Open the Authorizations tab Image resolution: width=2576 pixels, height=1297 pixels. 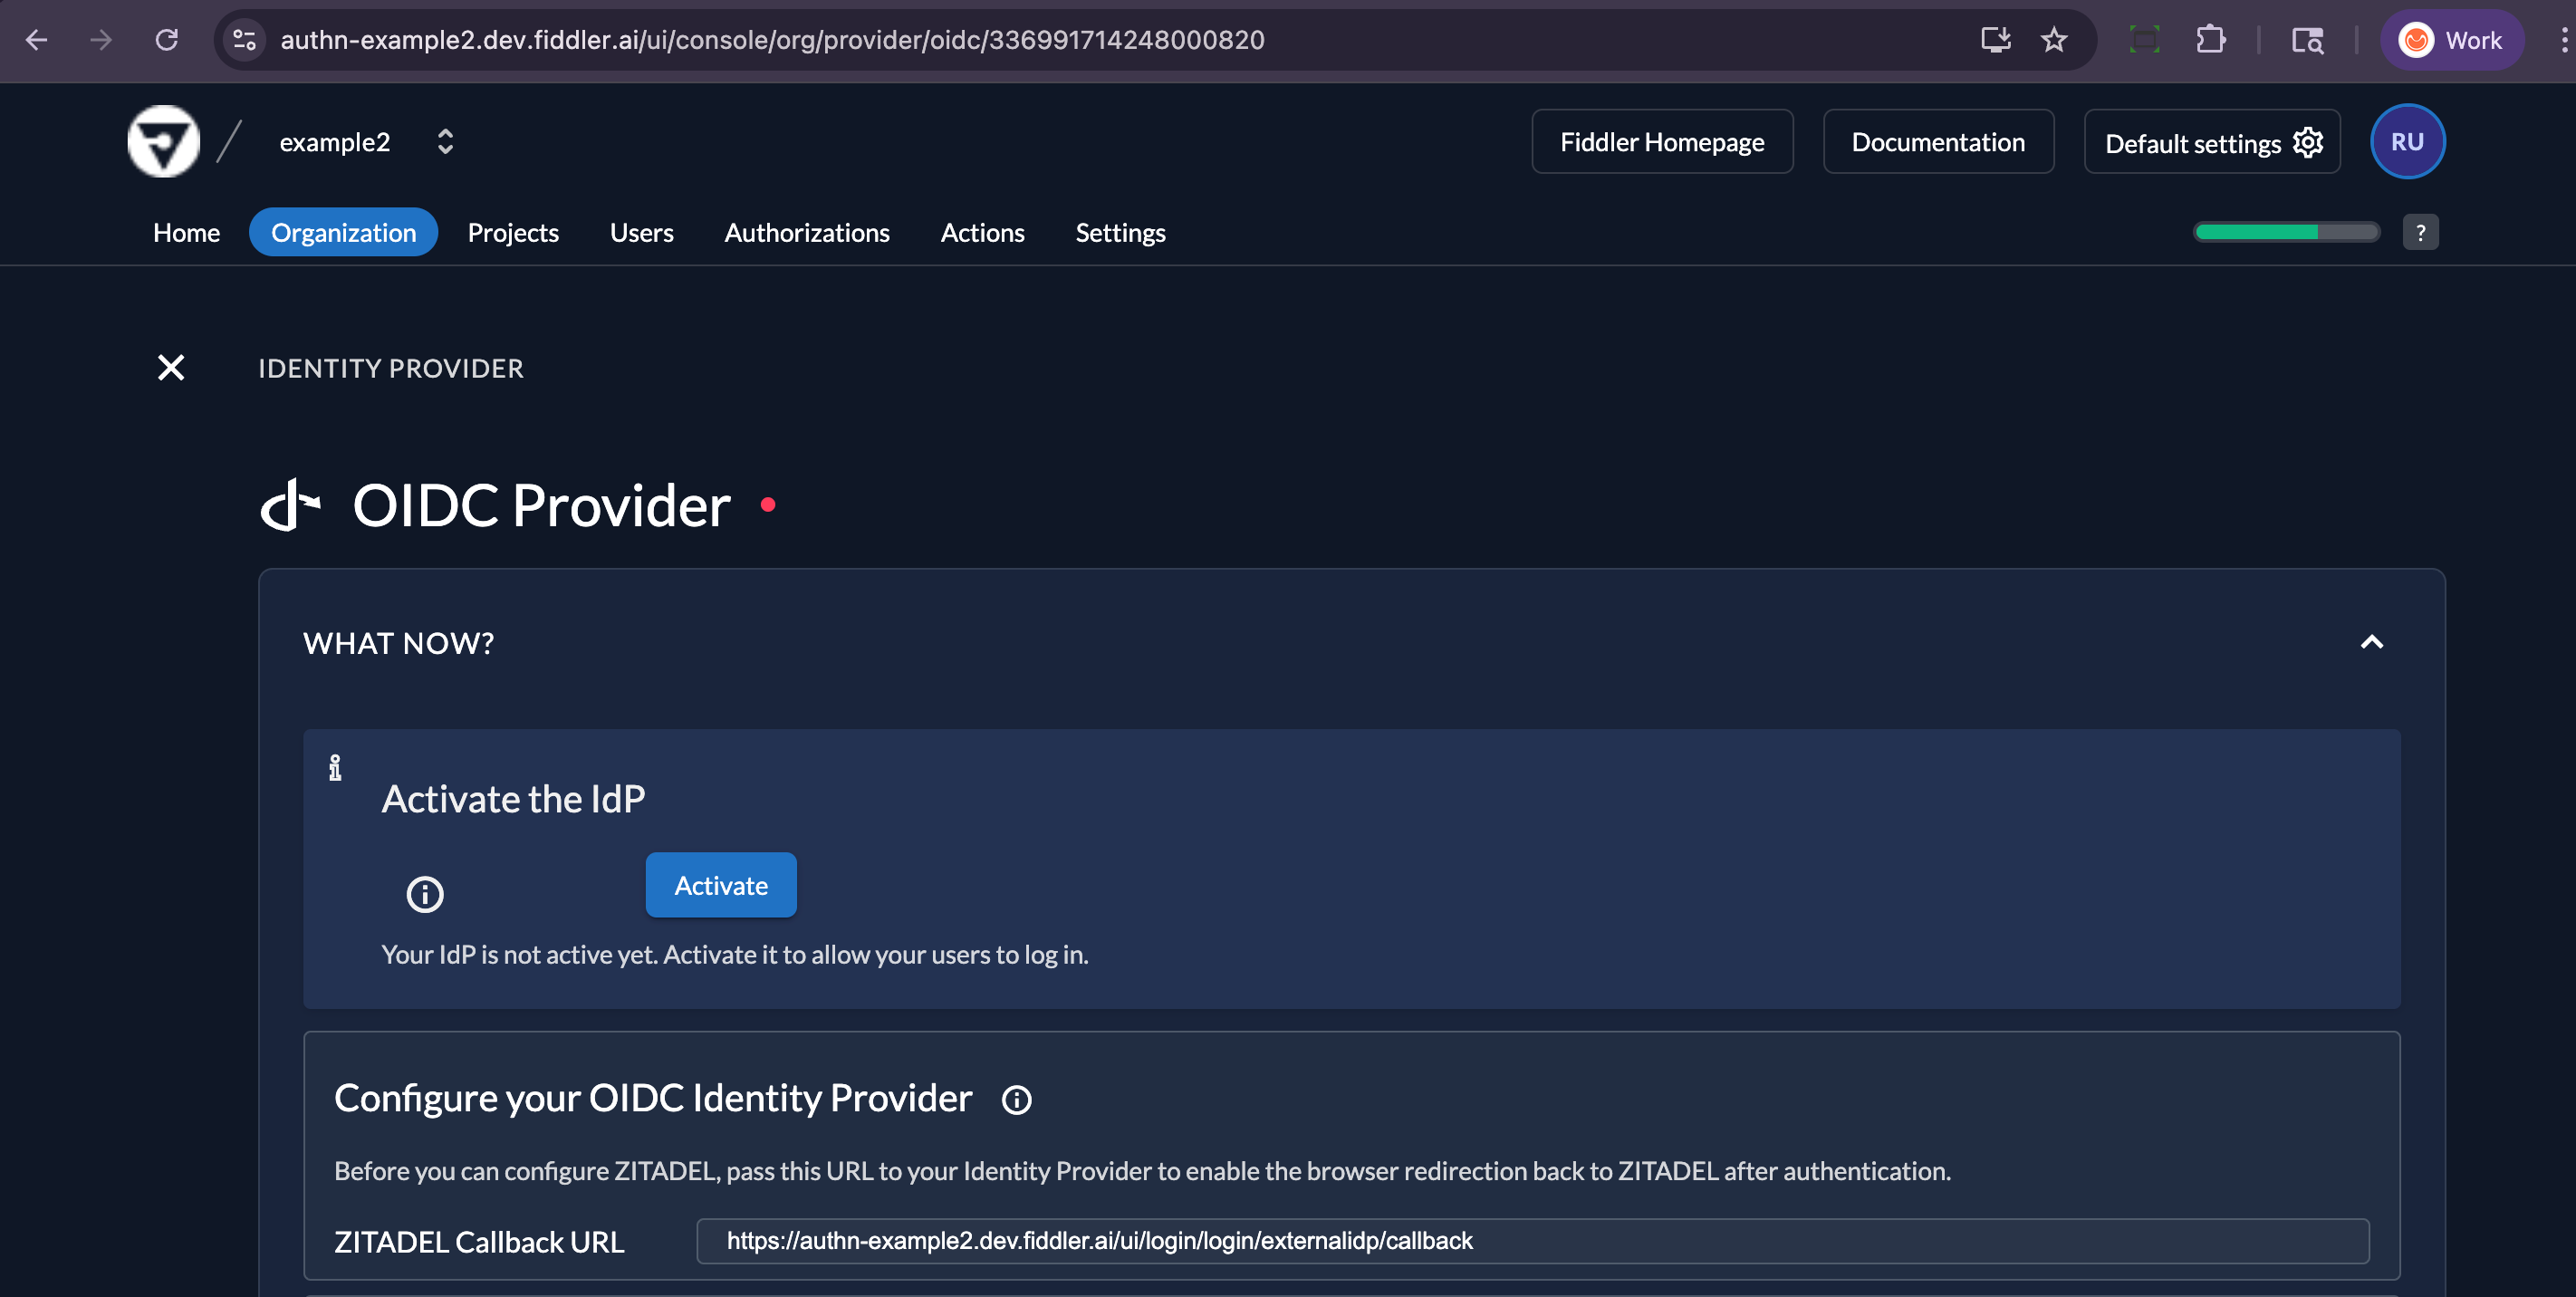tap(807, 232)
